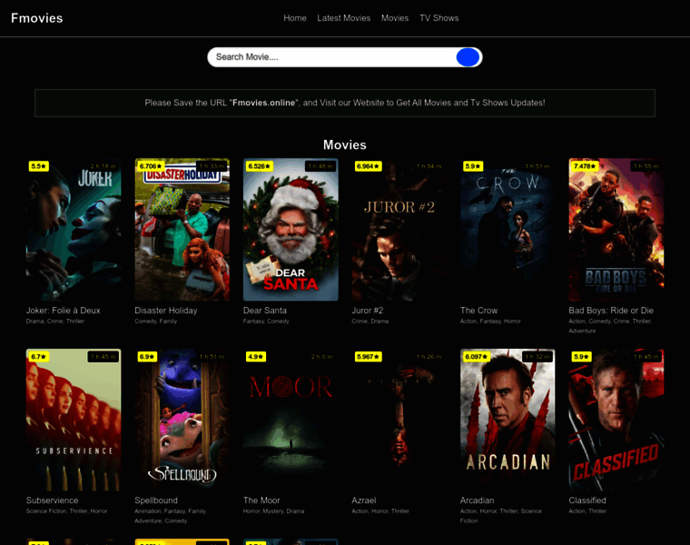Viewport: 690px width, 545px height.
Task: Open Joker: Folie à Deux poster
Action: [x=74, y=230]
